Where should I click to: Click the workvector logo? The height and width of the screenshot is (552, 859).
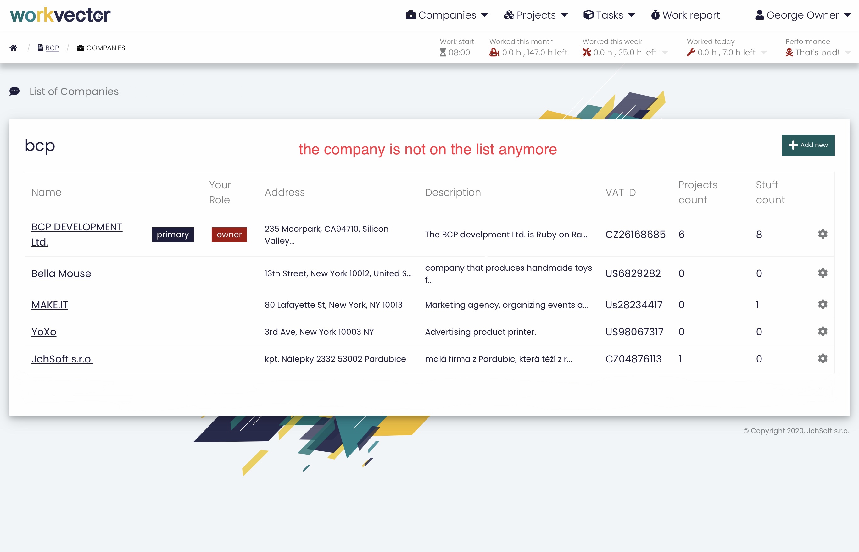tap(60, 15)
